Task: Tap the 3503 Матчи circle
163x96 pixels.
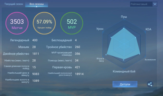Action: (x=17, y=23)
